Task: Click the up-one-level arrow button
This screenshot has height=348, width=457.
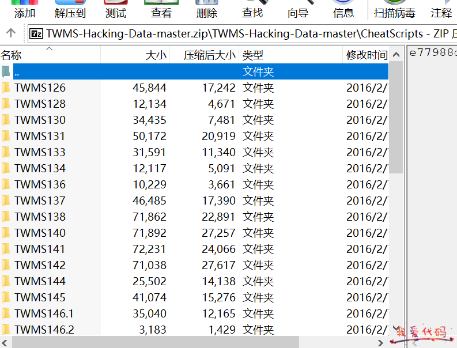Action: pos(10,33)
